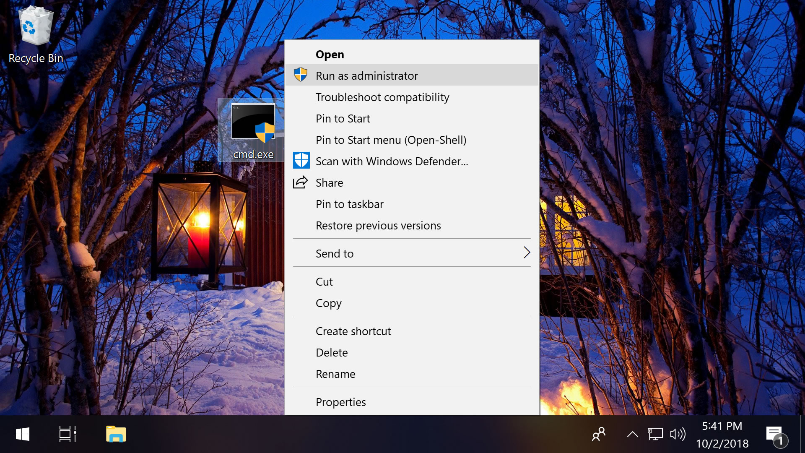Open the Recycle Bin desktop icon
805x453 pixels.
[x=36, y=34]
